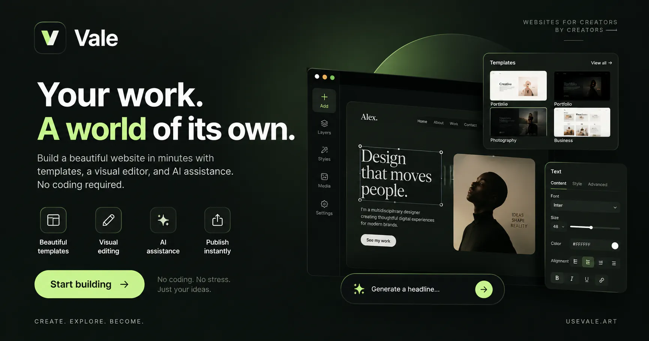Insert a link with the chain icon
Viewport: 649px width, 341px height.
pyautogui.click(x=602, y=280)
